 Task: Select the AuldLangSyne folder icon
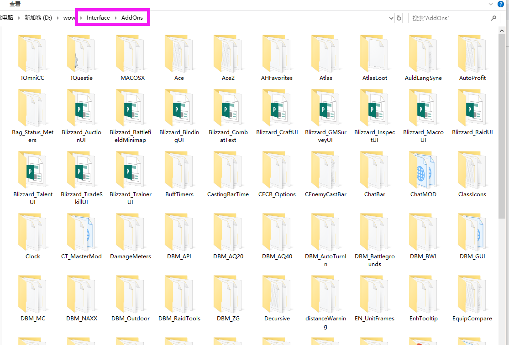[423, 53]
